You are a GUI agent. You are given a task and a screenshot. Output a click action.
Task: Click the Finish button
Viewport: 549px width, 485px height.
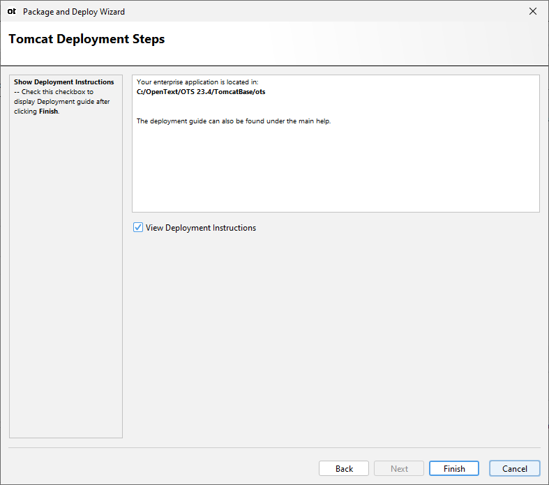pyautogui.click(x=453, y=468)
